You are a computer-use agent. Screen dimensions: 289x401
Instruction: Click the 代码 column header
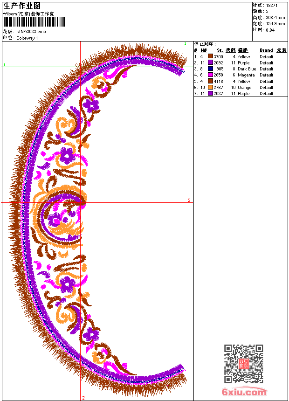(x=230, y=50)
